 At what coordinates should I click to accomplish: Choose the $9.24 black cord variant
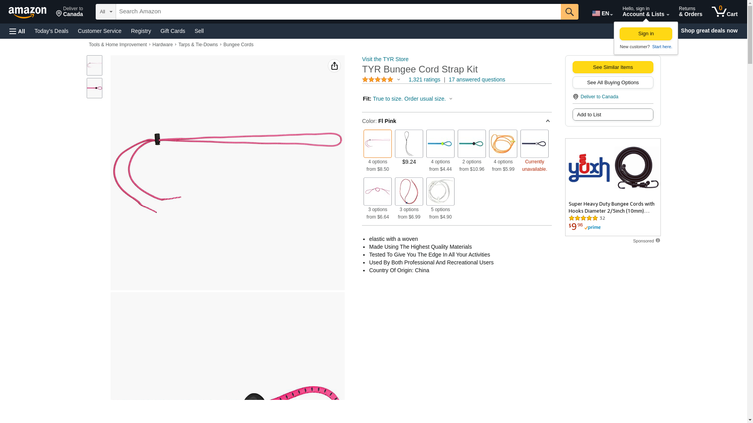(x=409, y=144)
